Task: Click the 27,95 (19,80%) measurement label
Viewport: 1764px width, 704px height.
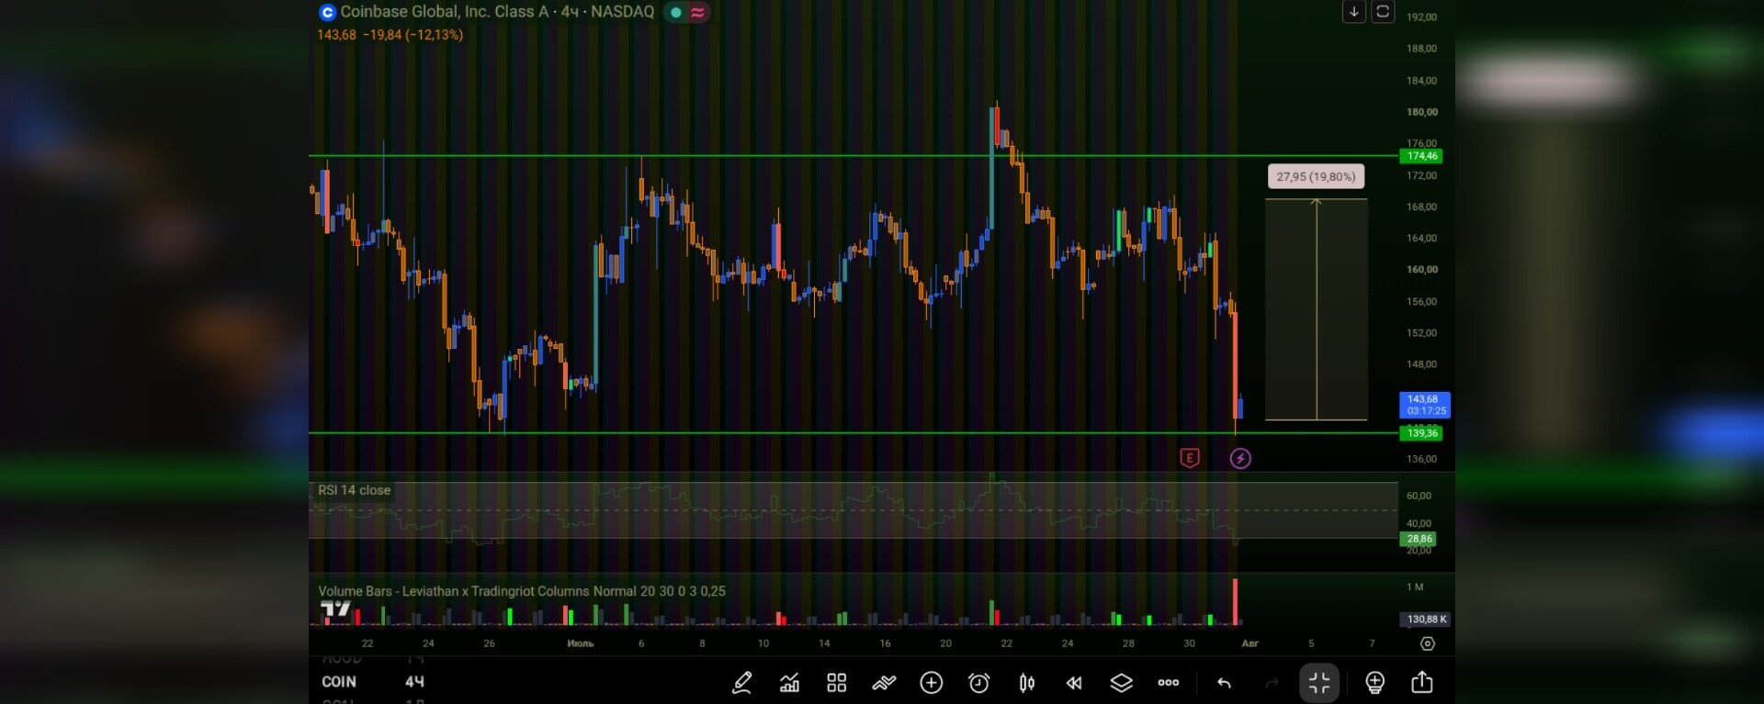Action: click(1316, 176)
